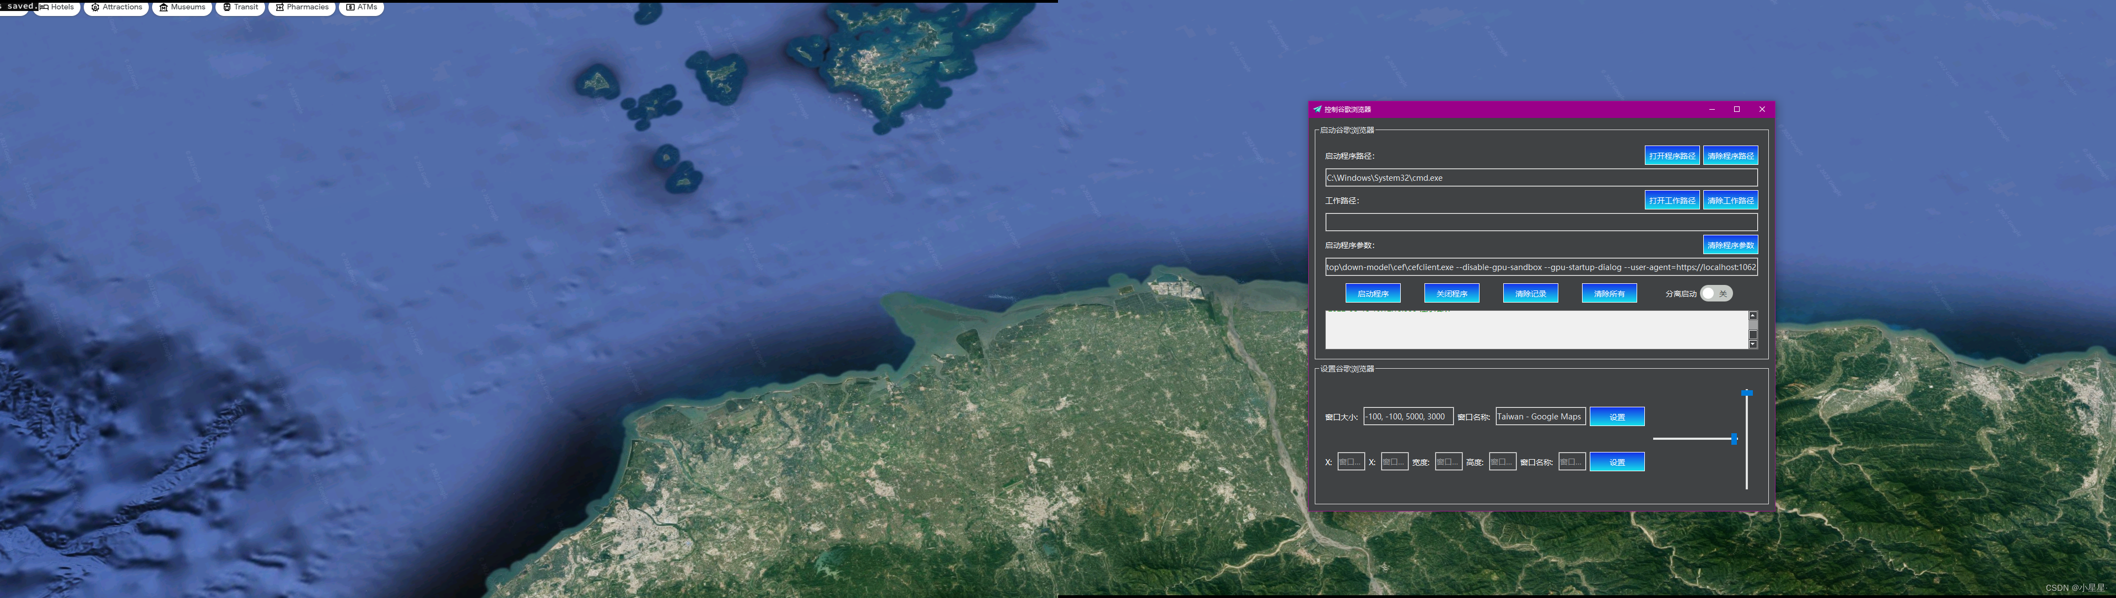Click the 清除工作路径 button
This screenshot has width=2116, height=598.
(1730, 200)
